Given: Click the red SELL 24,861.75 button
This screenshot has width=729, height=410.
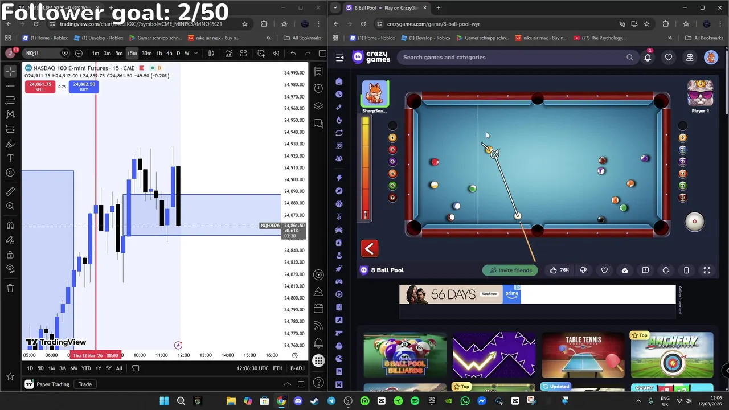Looking at the screenshot, I should [x=40, y=87].
